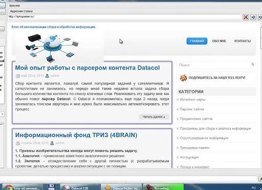Click the orange RSS feed icon
This screenshot has width=262, height=190.
click(x=183, y=78)
